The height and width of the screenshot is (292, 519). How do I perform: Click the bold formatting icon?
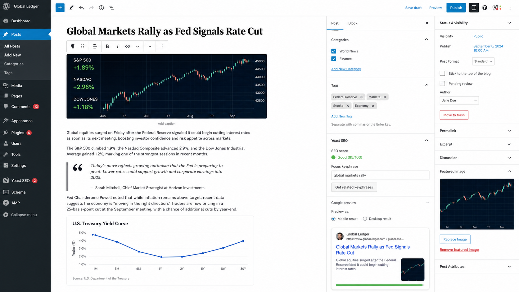point(107,46)
